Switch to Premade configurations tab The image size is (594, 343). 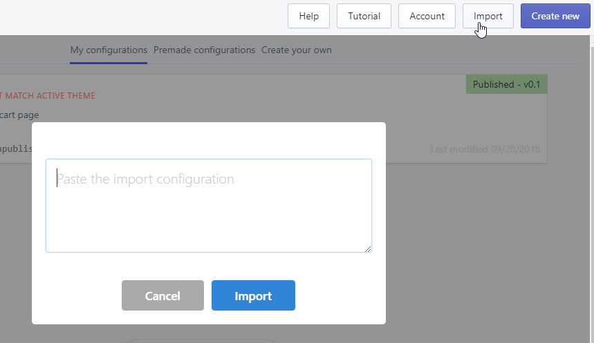[204, 50]
